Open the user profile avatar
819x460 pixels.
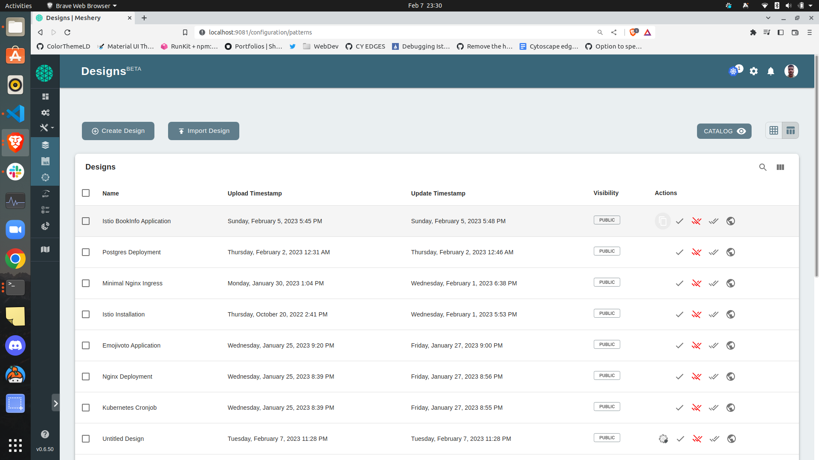791,71
